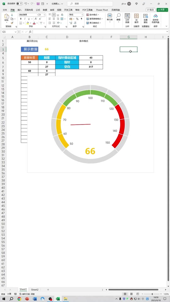Open the Conditional Formatting dropdown
Image resolution: width=170 pixels, height=302 pixels.
[93, 15]
